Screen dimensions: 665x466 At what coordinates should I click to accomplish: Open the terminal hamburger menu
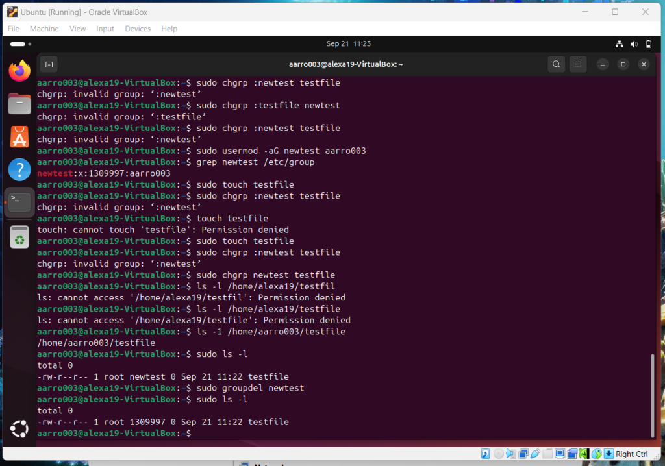coord(577,64)
